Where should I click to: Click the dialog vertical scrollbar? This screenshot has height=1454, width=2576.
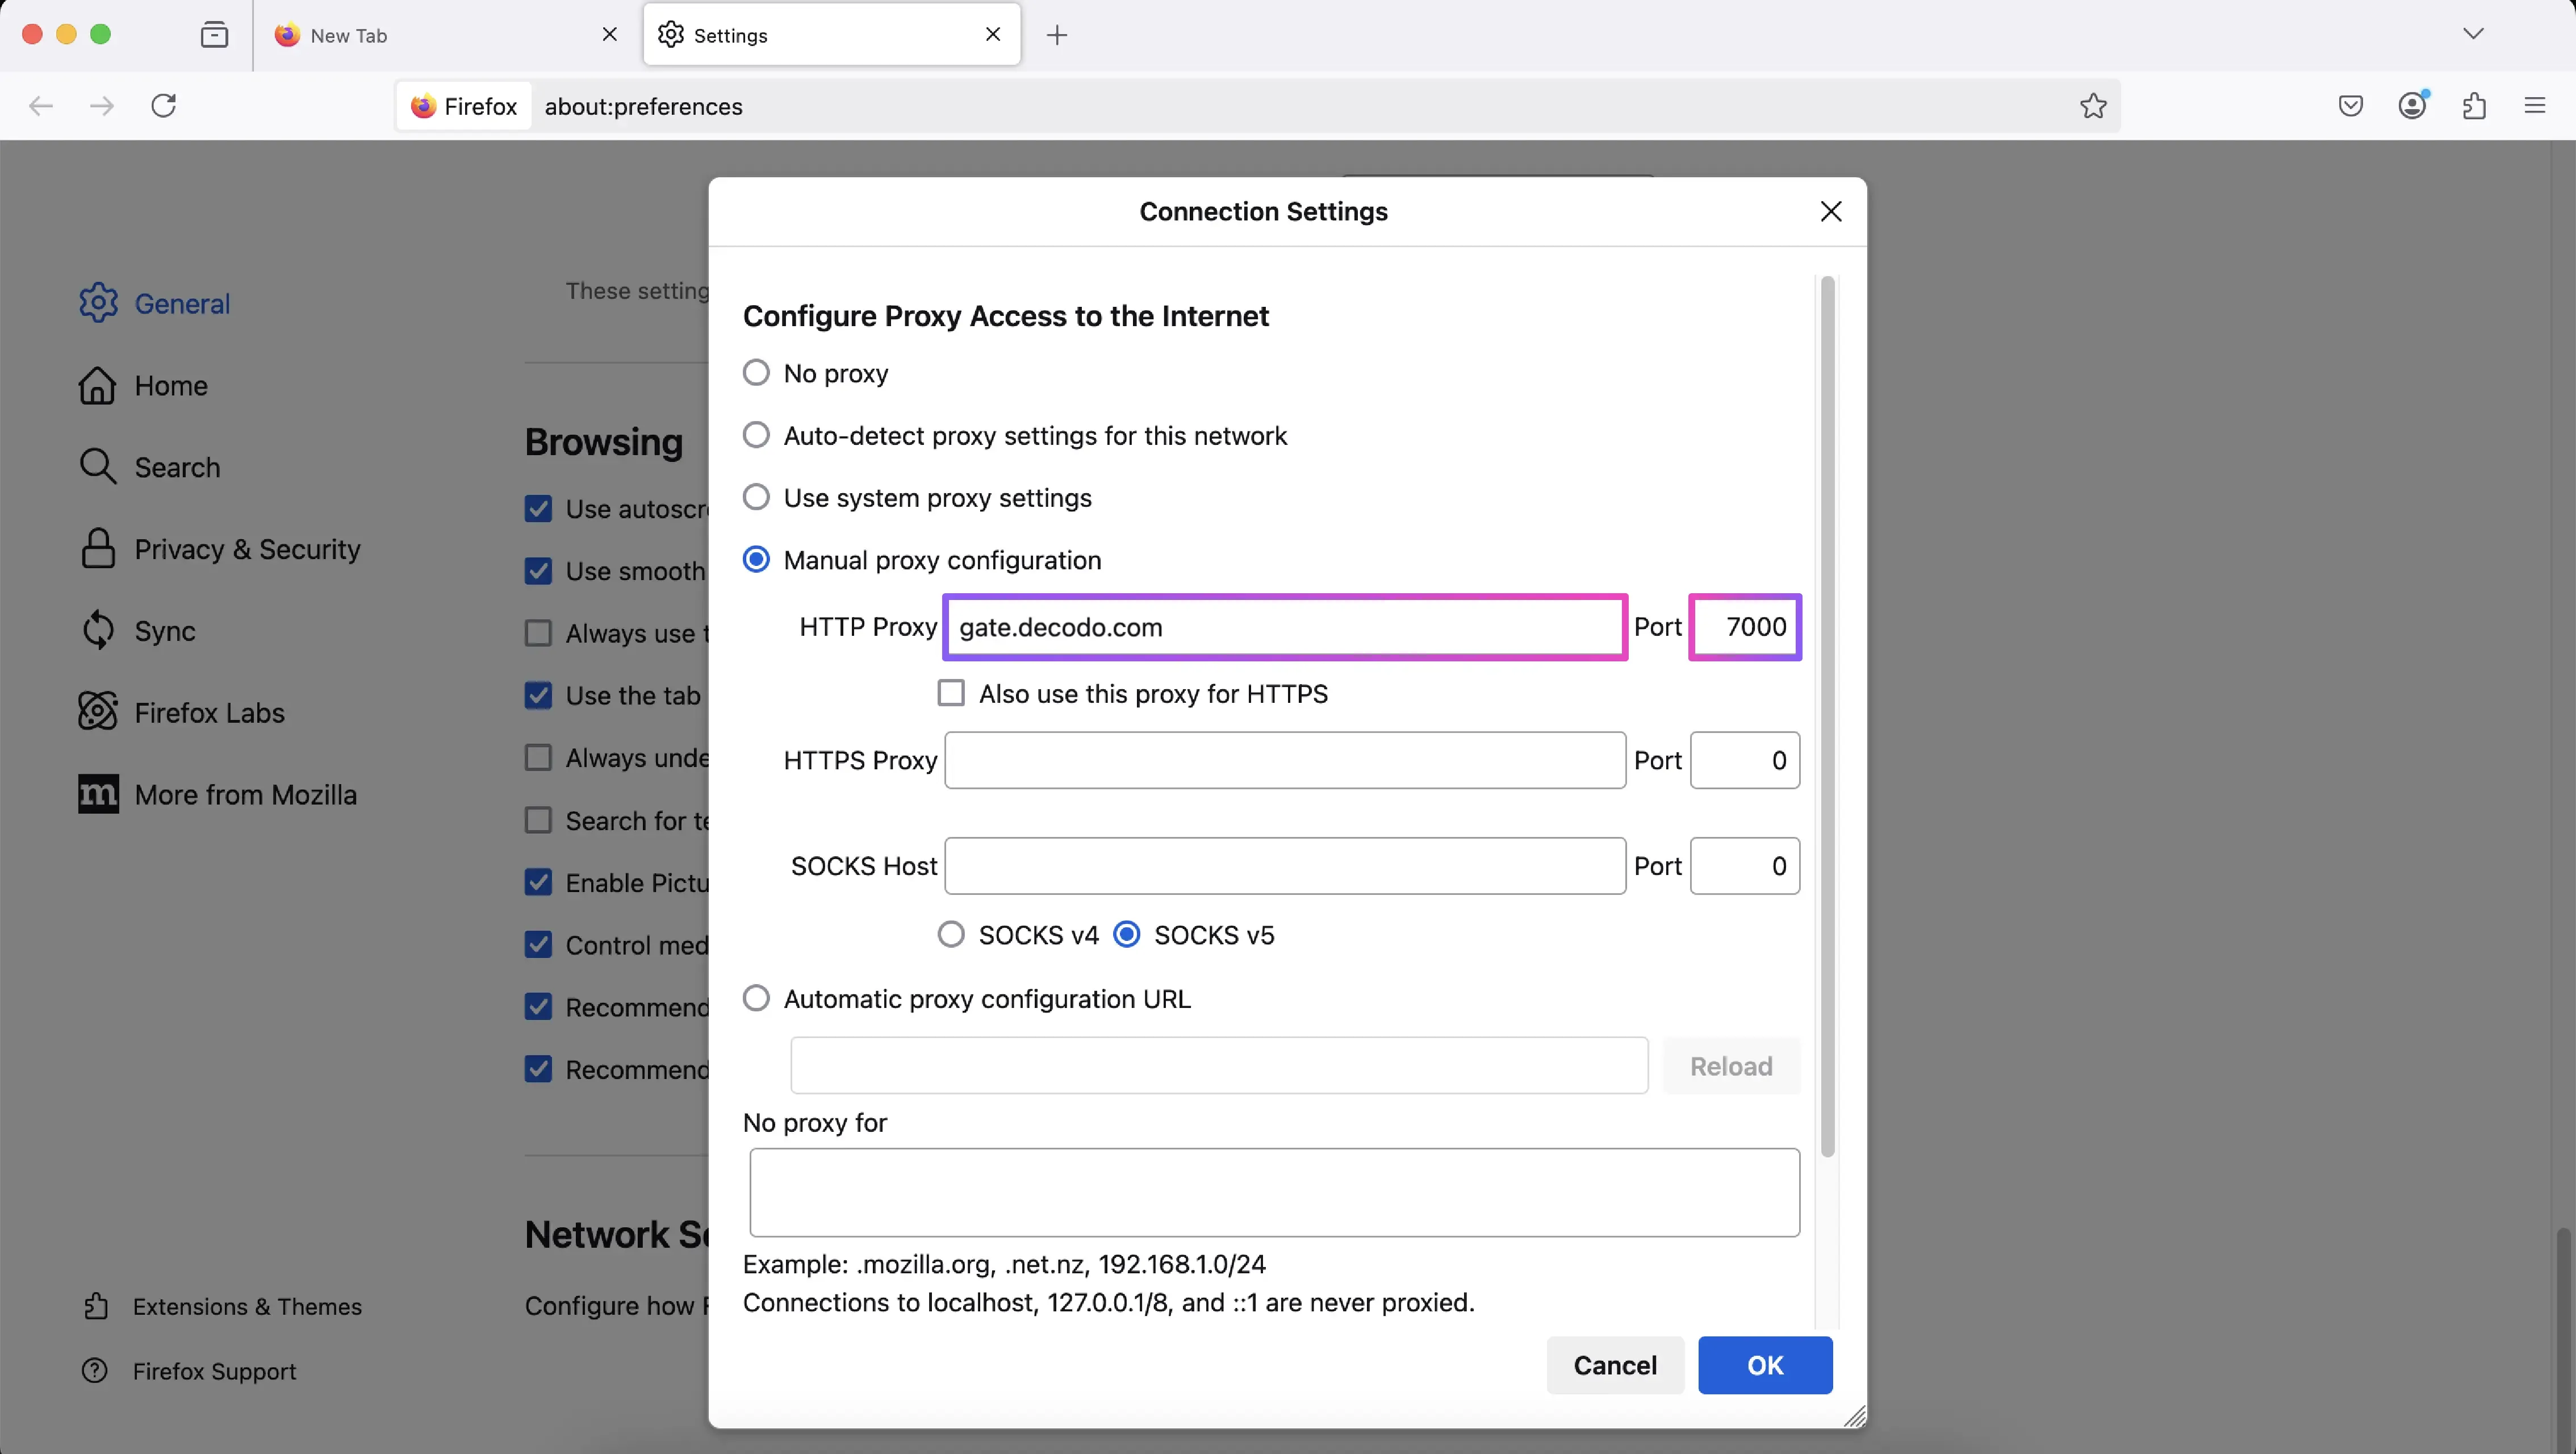1827,716
